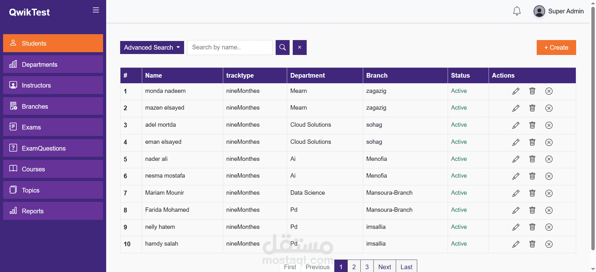This screenshot has width=596, height=272.
Task: Click circle-x icon for Mariam Mounir
Action: pos(549,193)
